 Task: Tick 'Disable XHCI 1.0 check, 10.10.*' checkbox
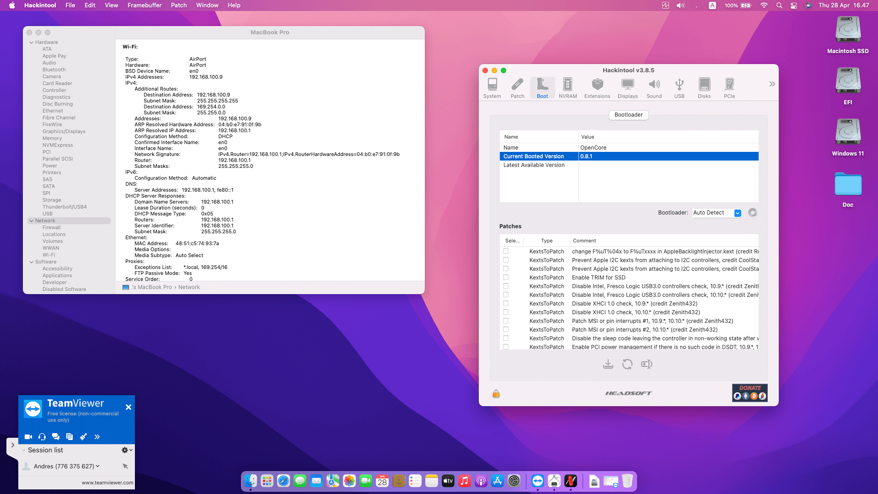[x=506, y=312]
